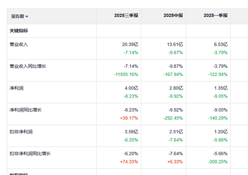Click the 扣非净利润同比增长 row label
The height and width of the screenshot is (175, 248).
coord(30,154)
